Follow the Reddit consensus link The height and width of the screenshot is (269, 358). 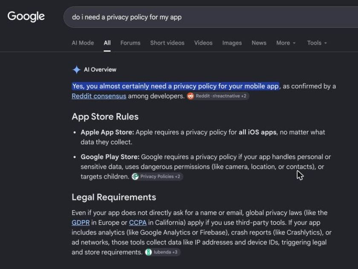click(99, 96)
